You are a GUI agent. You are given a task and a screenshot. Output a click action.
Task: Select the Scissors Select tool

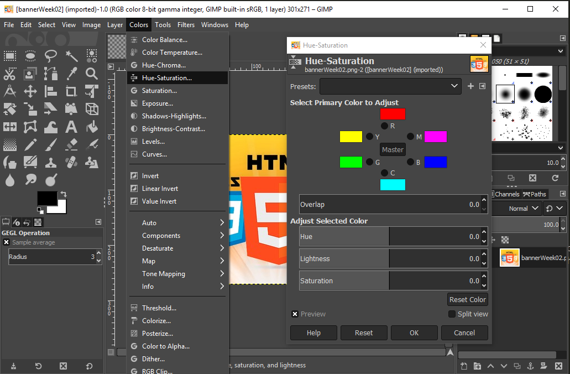pyautogui.click(x=10, y=74)
